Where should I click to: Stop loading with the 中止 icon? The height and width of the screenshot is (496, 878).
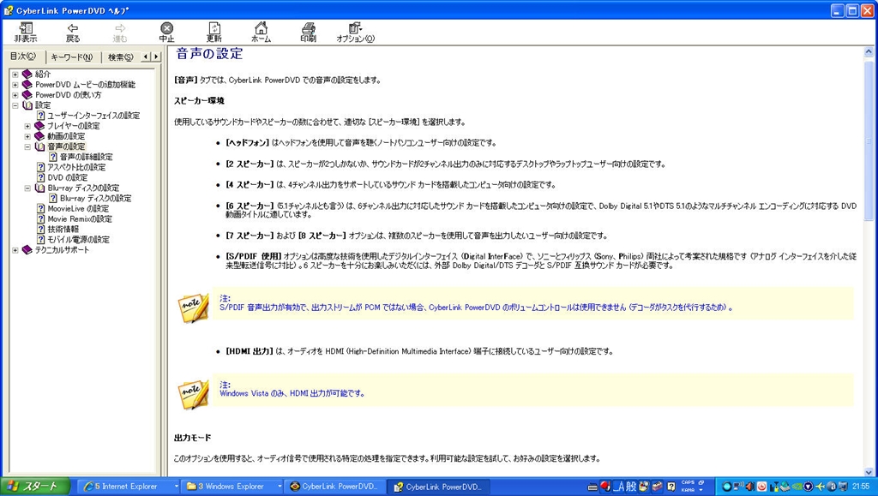pyautogui.click(x=167, y=33)
